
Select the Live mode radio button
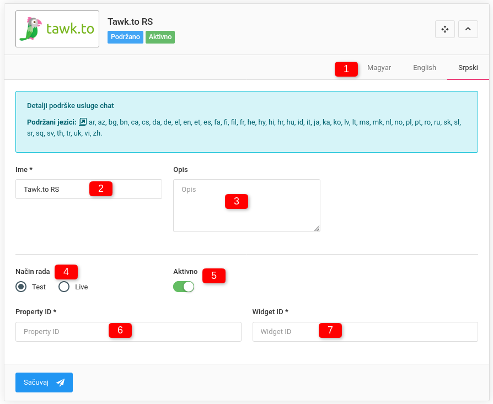(64, 287)
